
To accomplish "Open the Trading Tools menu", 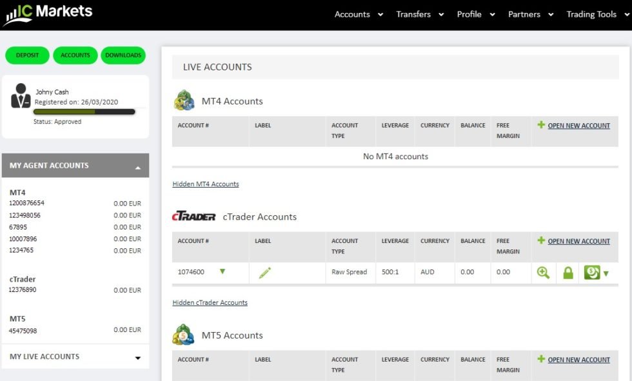I will [591, 14].
